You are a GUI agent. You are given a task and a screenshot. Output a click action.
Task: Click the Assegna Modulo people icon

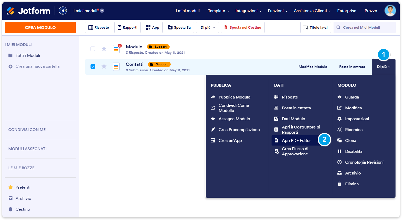[213, 119]
